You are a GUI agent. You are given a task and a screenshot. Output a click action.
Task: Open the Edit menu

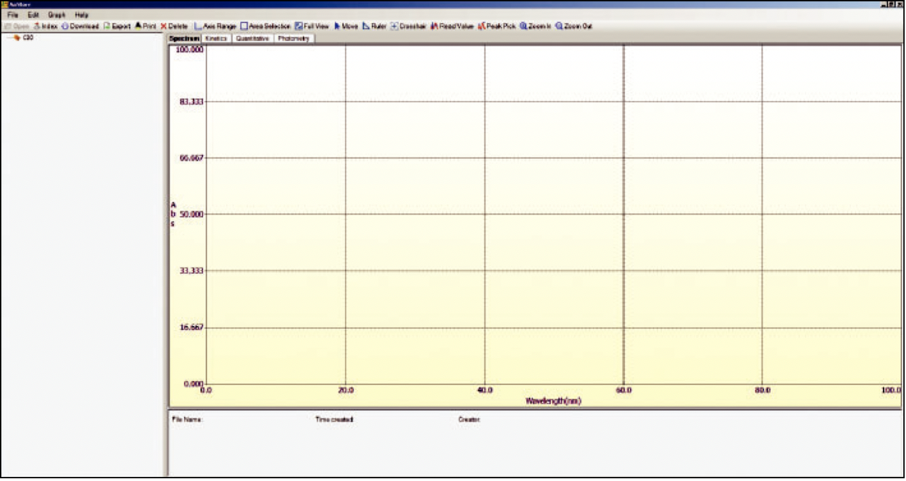33,15
